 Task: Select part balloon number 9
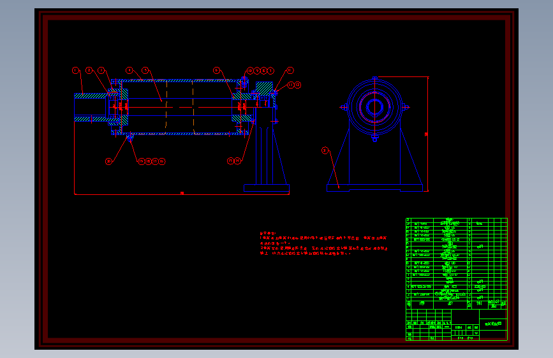[x=257, y=71]
